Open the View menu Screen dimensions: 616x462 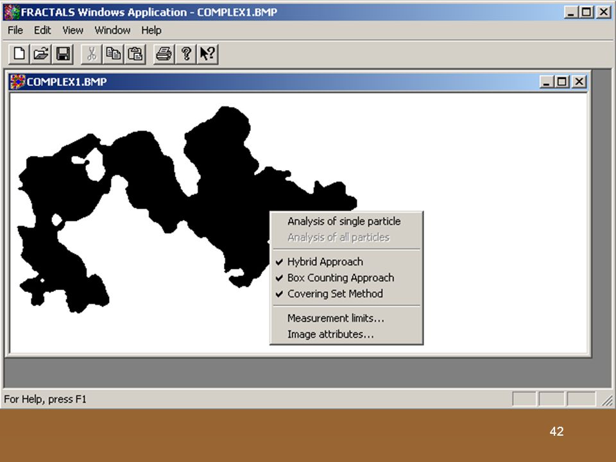coord(73,30)
